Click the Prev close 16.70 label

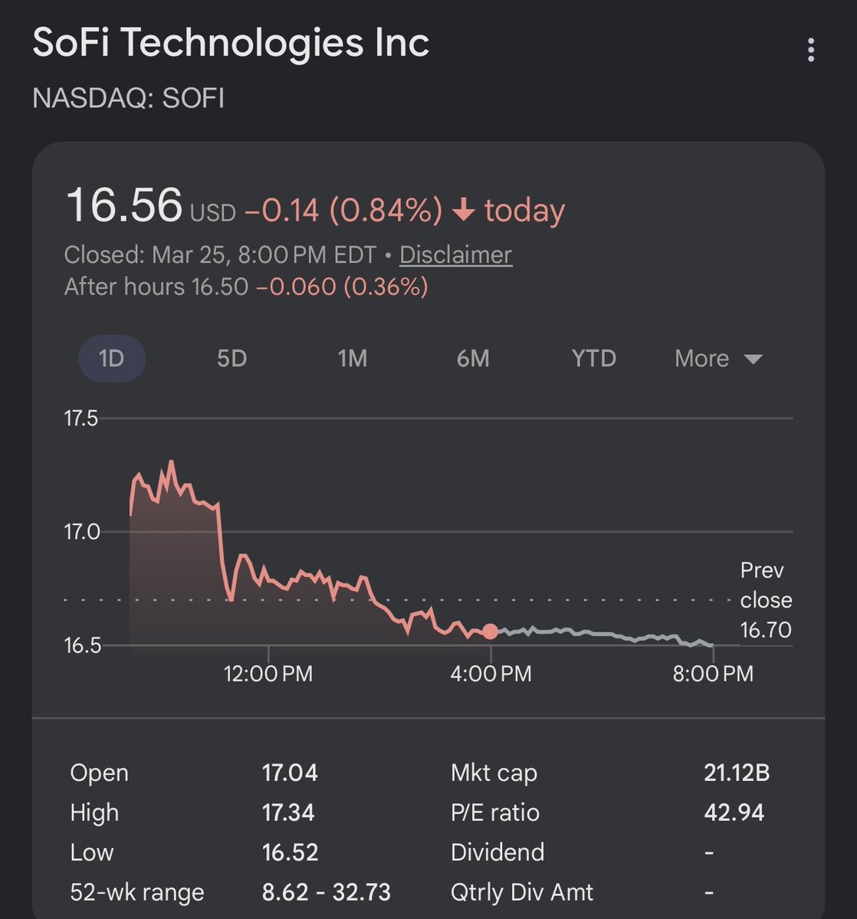[x=766, y=600]
